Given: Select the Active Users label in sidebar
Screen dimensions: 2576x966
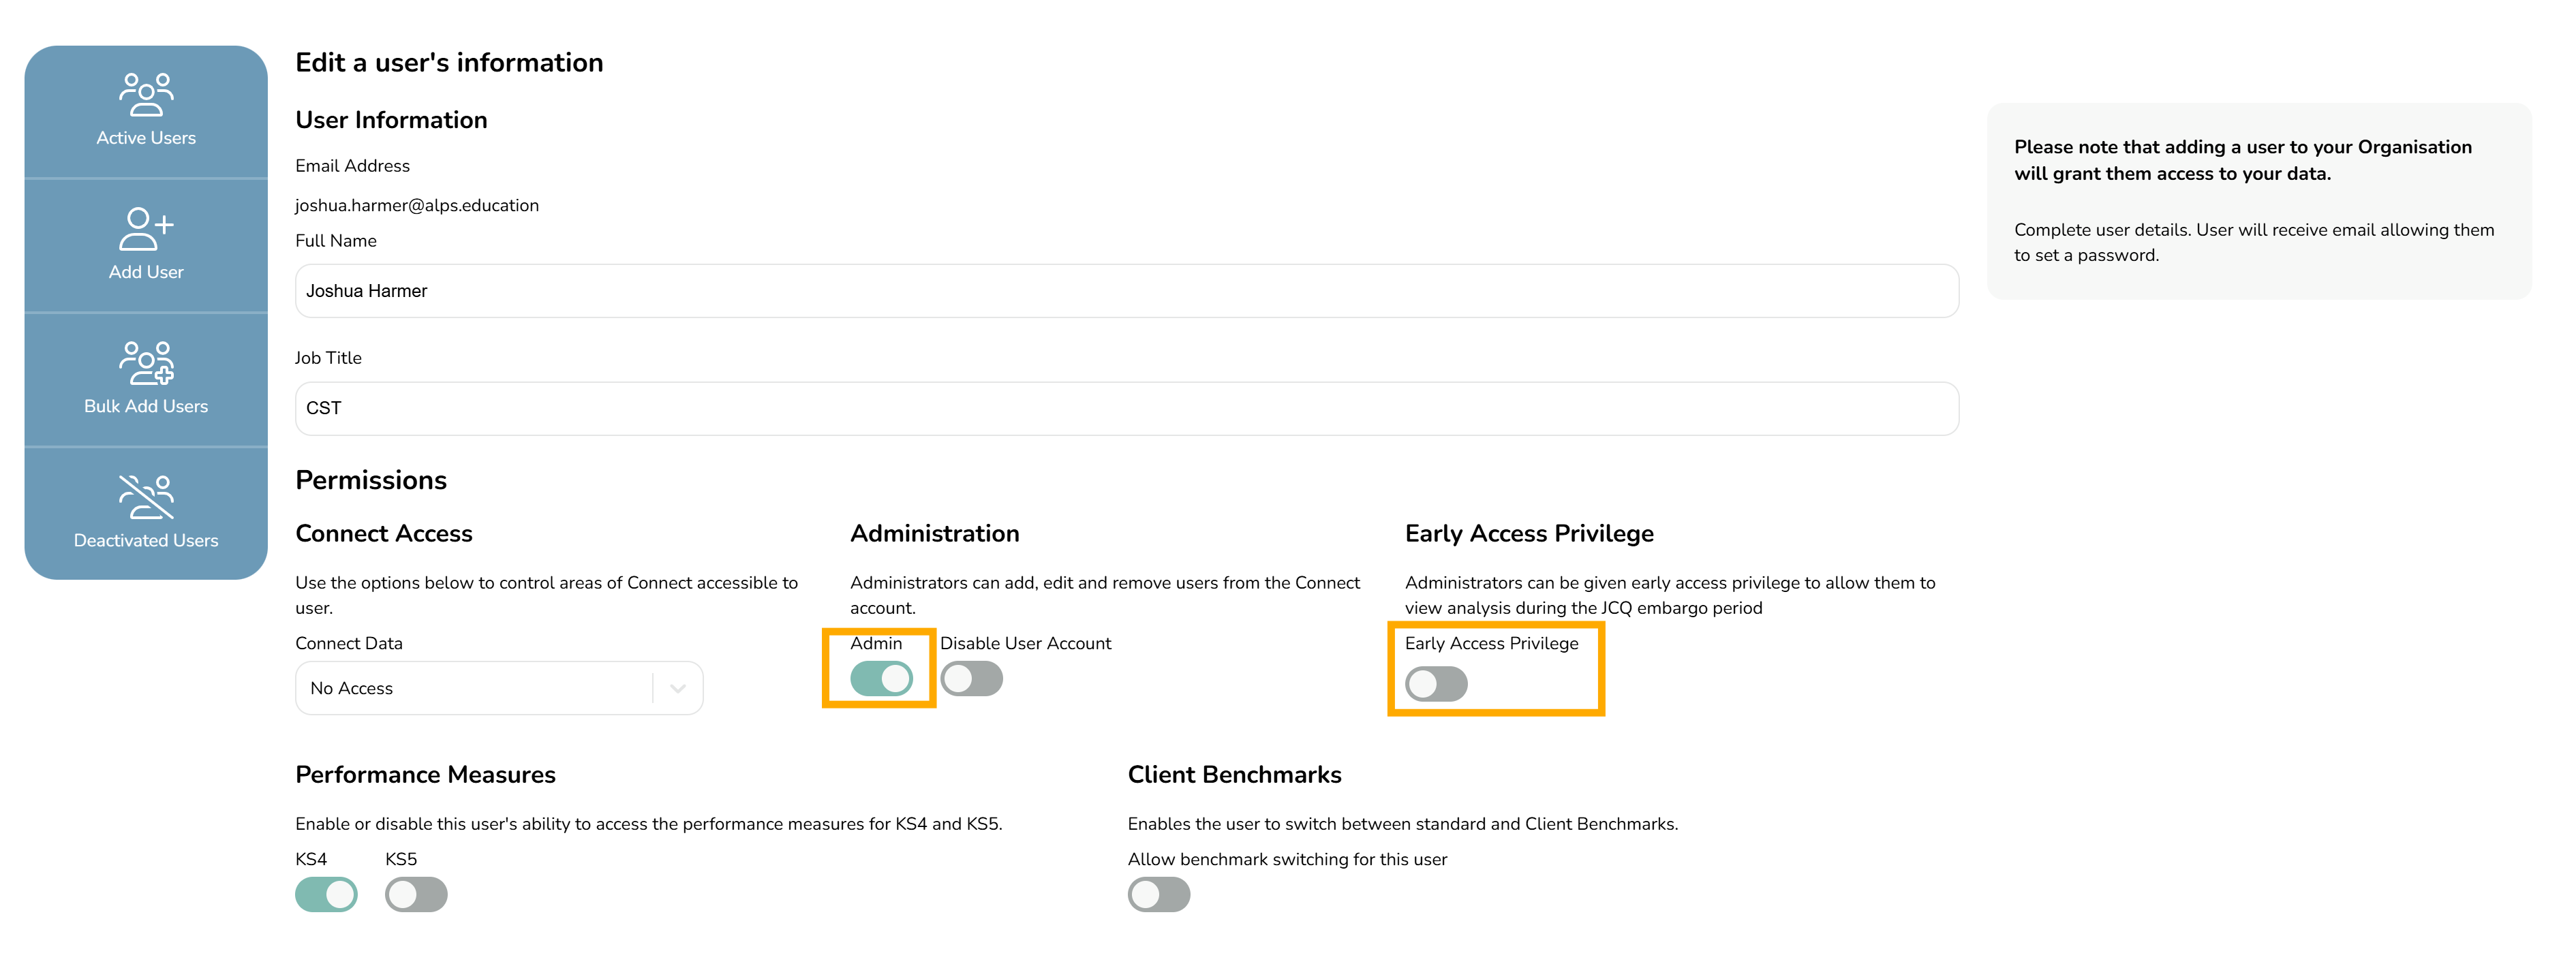Looking at the screenshot, I should pos(146,138).
